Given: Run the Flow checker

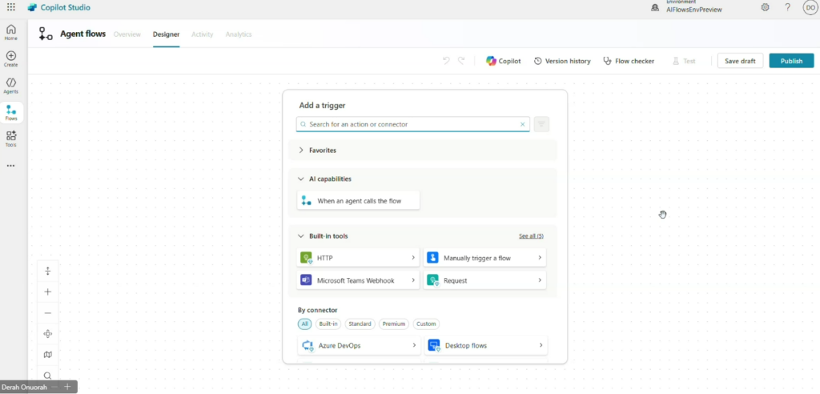Looking at the screenshot, I should coord(629,61).
